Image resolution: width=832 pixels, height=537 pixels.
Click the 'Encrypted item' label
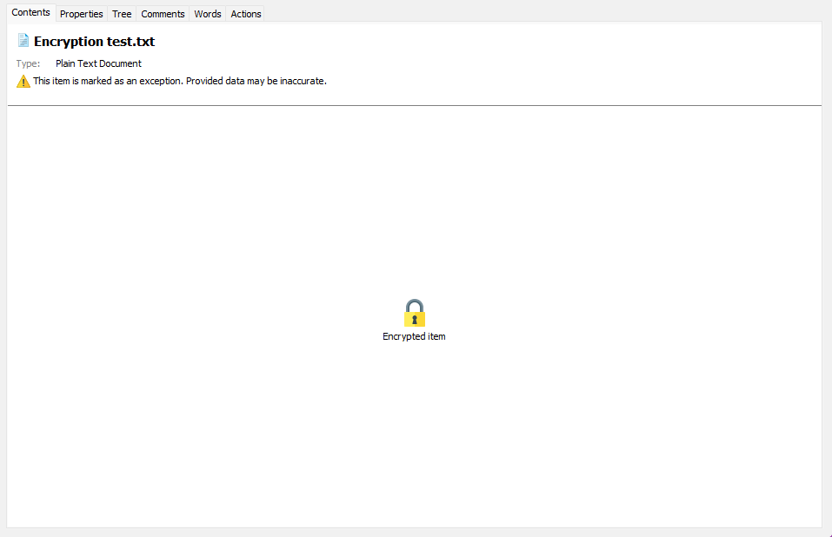(414, 336)
